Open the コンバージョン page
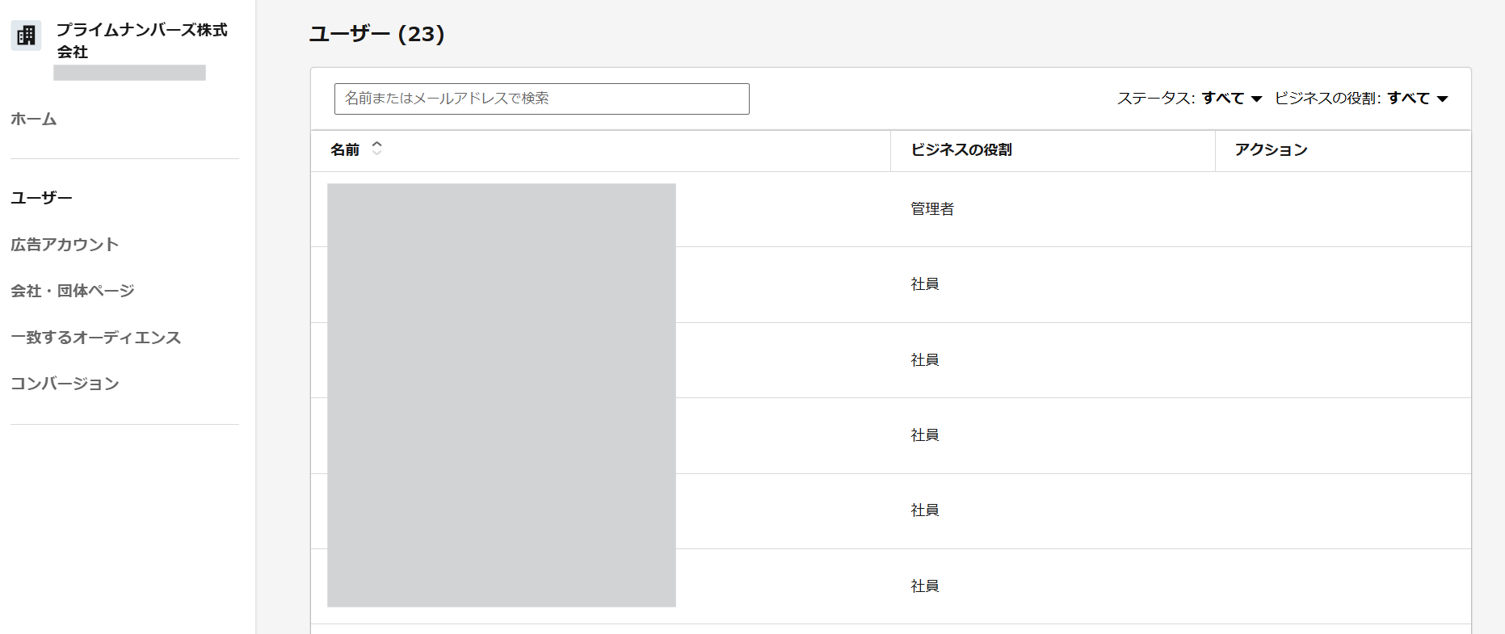The image size is (1505, 634). point(65,384)
